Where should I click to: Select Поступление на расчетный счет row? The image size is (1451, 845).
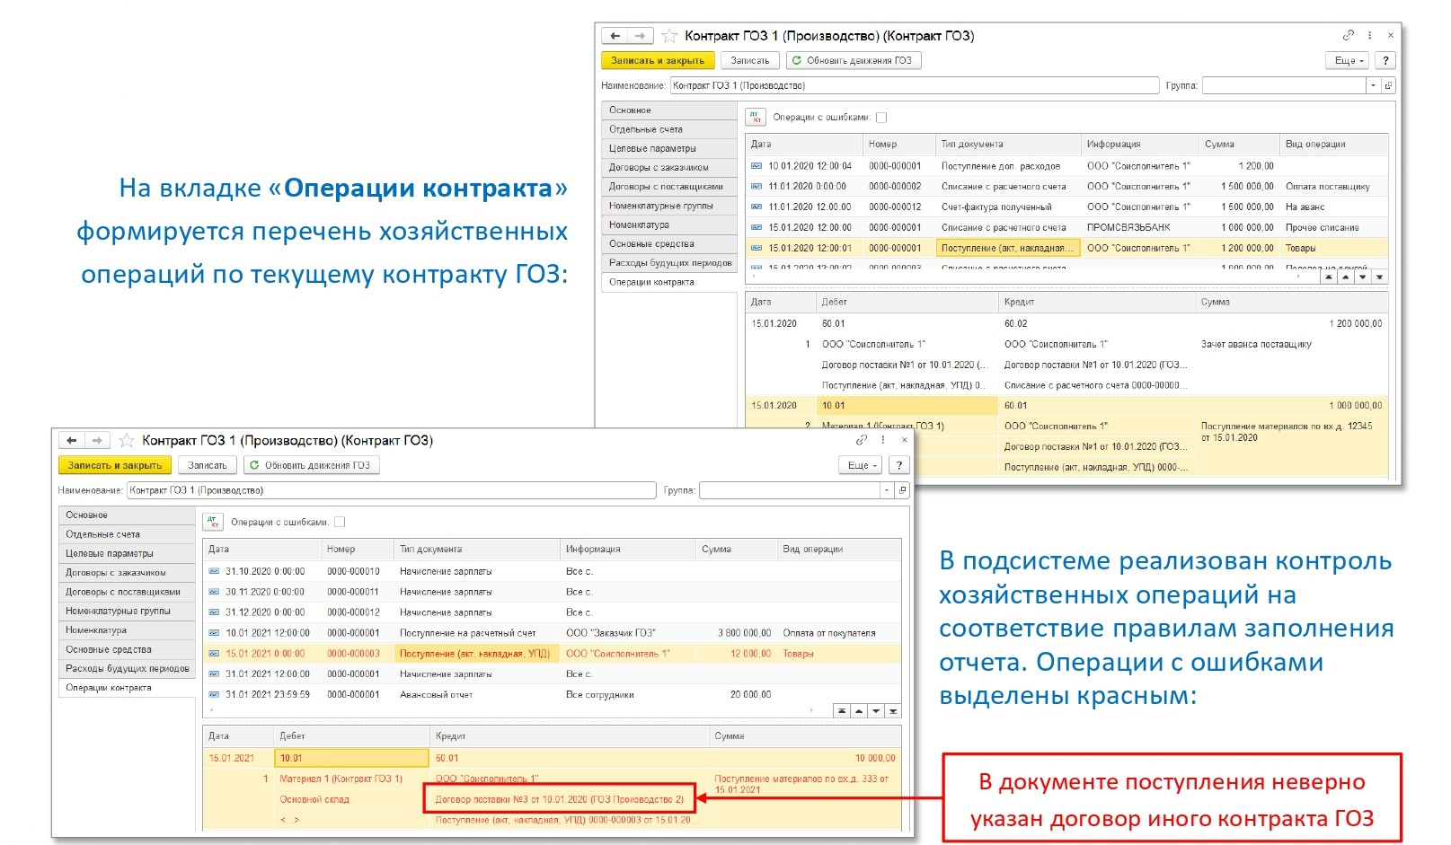pos(552,633)
